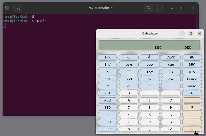Click the hex digit B key
The image size is (206, 136).
(150, 100)
